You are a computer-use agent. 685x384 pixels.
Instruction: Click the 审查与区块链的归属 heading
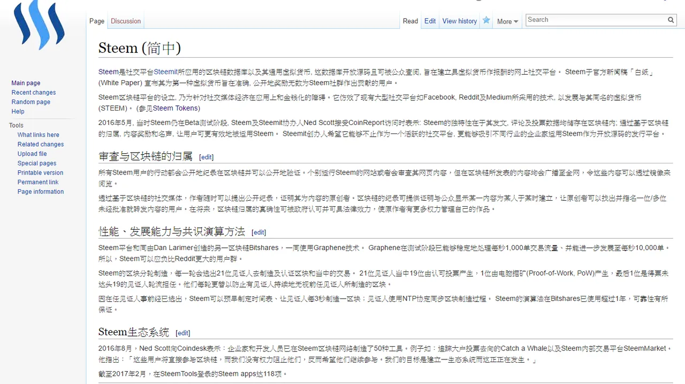pos(146,156)
